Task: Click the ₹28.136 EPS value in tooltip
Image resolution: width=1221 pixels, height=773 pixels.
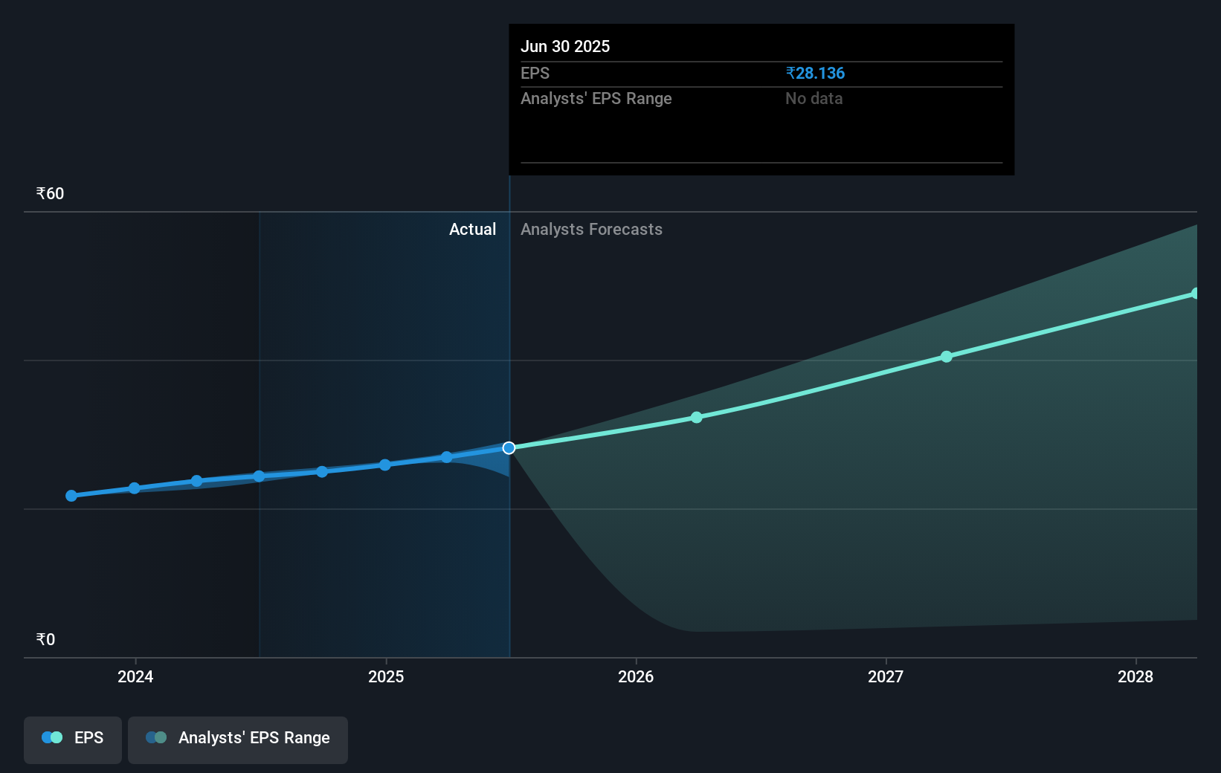Action: [x=815, y=73]
